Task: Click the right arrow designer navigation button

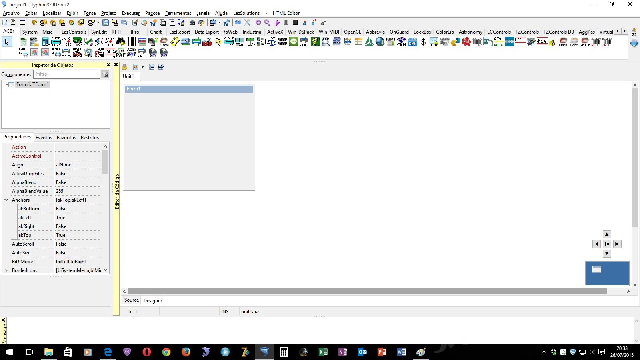Action: [617, 244]
